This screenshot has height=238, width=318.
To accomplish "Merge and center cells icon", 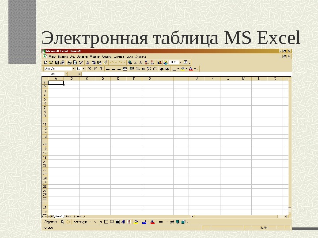I will pos(125,69).
